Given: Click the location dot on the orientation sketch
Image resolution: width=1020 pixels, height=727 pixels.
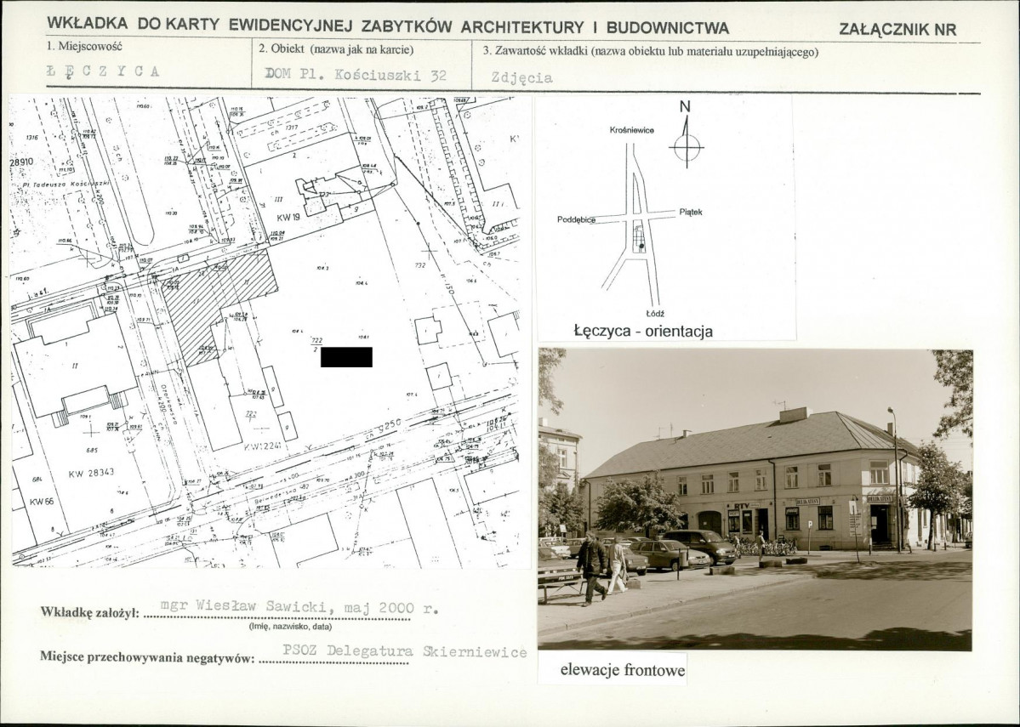Looking at the screenshot, I should [641, 247].
